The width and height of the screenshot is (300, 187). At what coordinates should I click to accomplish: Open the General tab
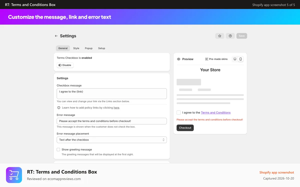coord(63,48)
